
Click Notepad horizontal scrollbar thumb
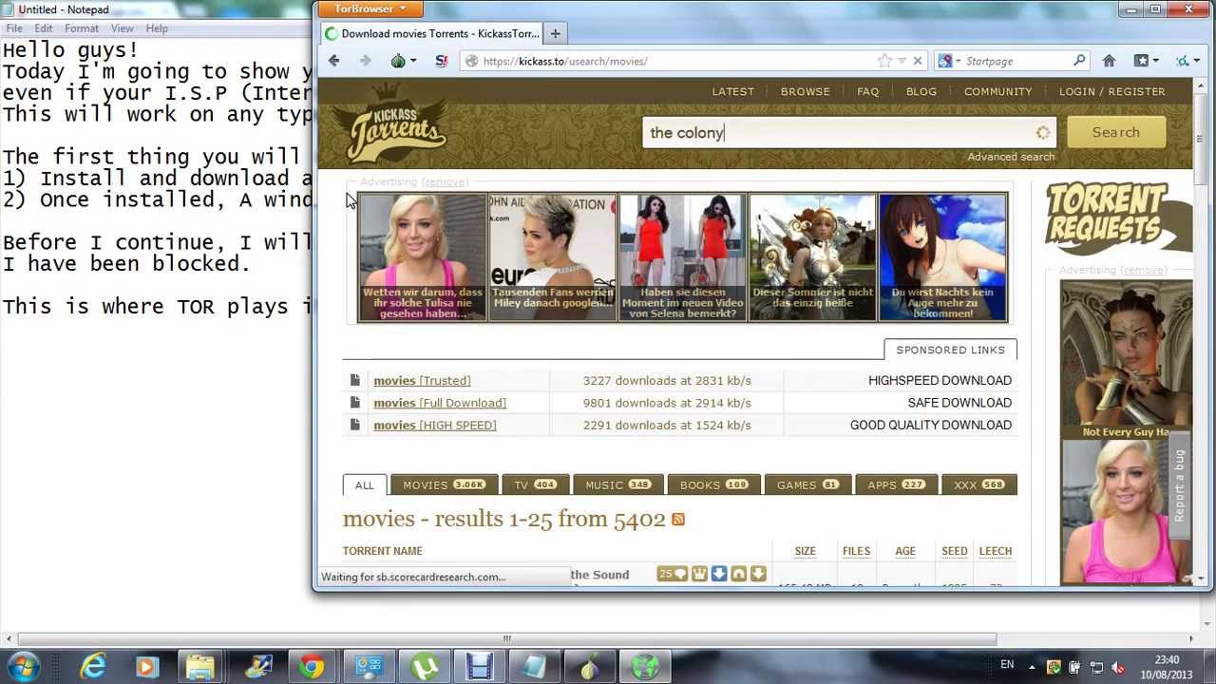(506, 638)
